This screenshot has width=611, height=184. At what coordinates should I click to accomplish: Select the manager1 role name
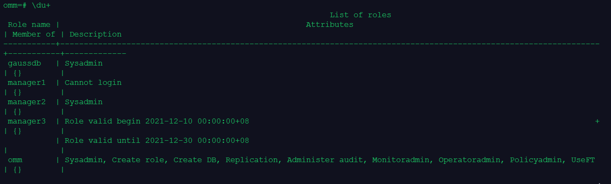click(26, 83)
